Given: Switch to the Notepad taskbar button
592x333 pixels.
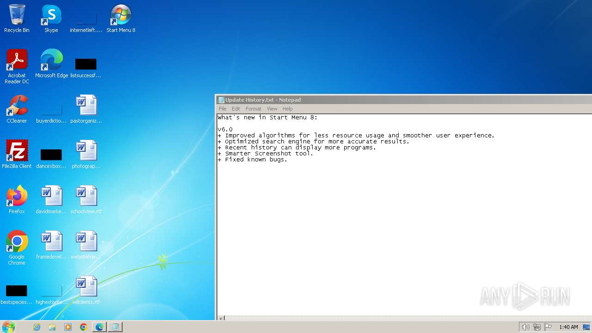Looking at the screenshot, I should tap(115, 327).
